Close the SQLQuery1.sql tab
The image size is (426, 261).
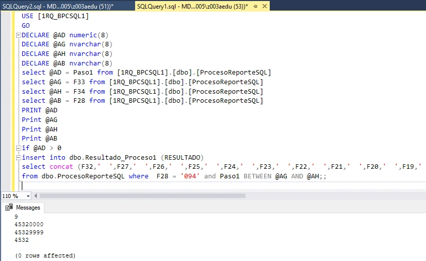coord(264,6)
